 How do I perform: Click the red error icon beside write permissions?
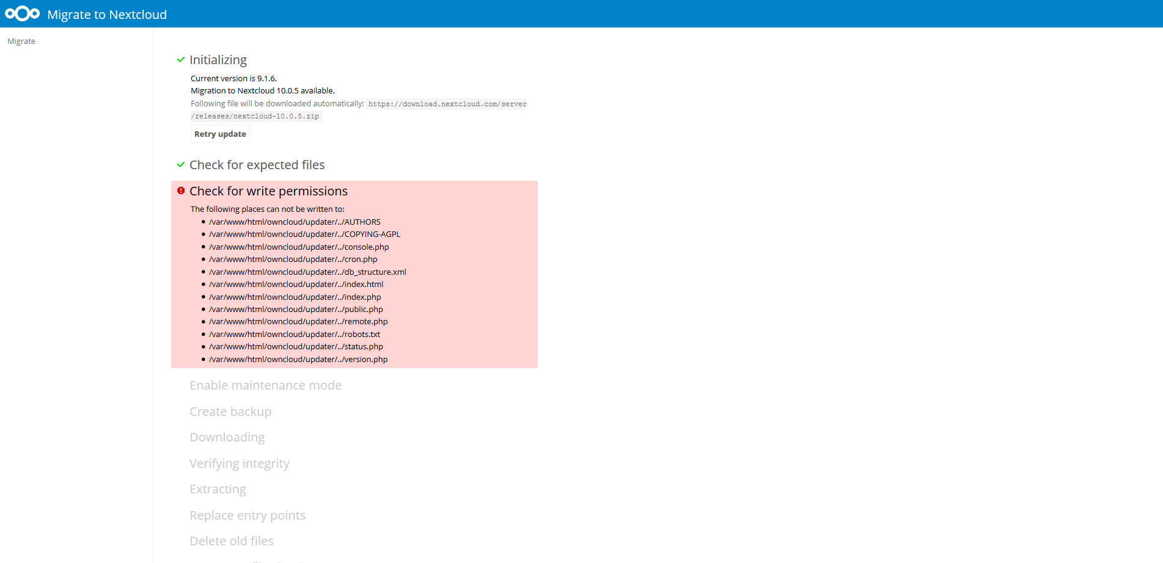(x=181, y=191)
